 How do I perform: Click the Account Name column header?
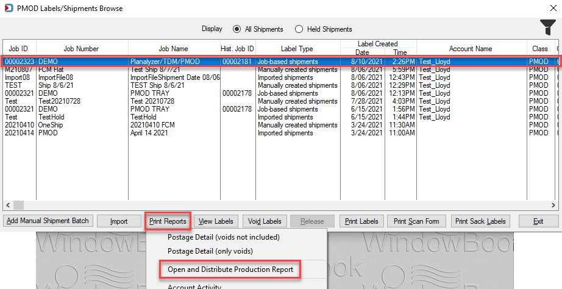tap(471, 49)
